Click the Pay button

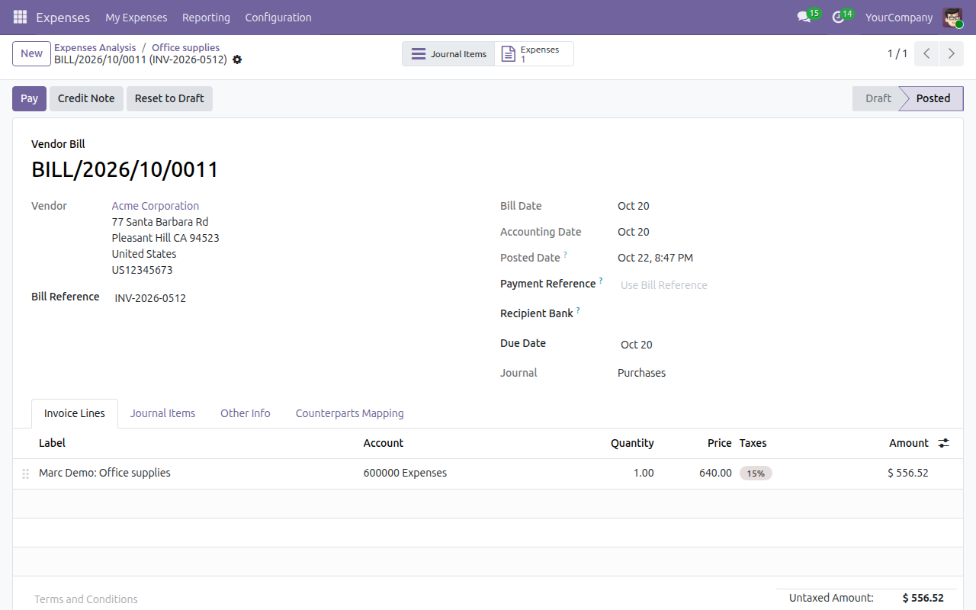pos(29,98)
